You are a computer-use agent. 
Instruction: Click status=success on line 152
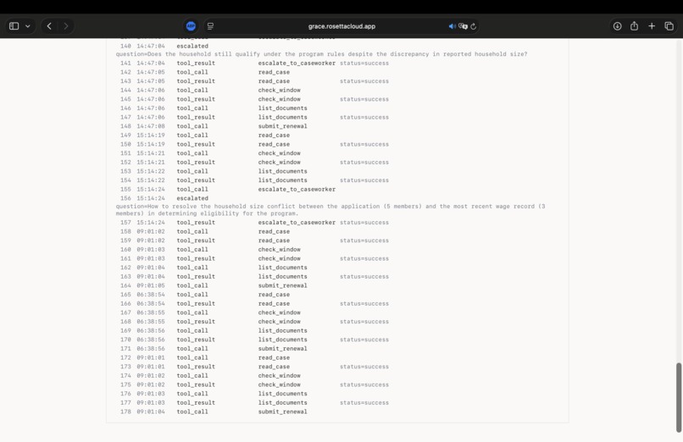(364, 163)
